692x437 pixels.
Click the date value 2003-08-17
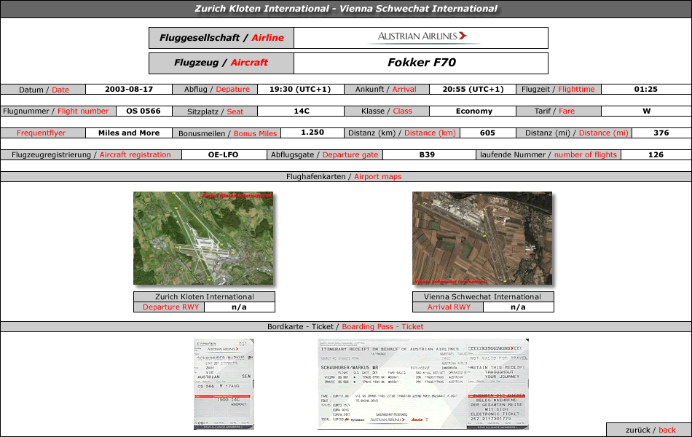click(x=129, y=90)
